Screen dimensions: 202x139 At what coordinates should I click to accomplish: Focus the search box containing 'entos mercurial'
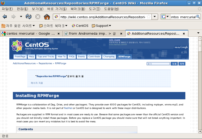[183, 17]
